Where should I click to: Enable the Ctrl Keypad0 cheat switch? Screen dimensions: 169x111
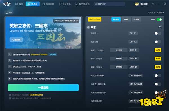tap(158, 76)
